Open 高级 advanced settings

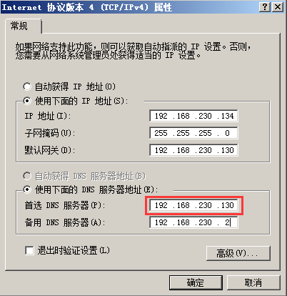(238, 253)
